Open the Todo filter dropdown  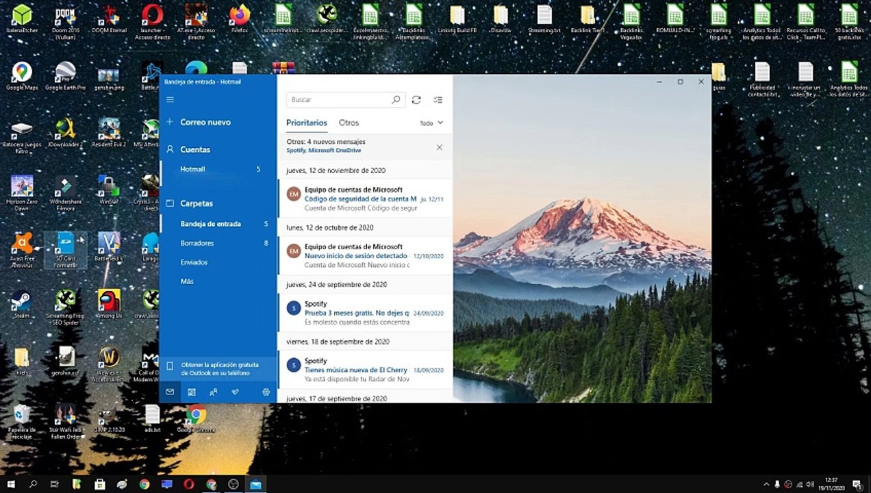[x=431, y=123]
